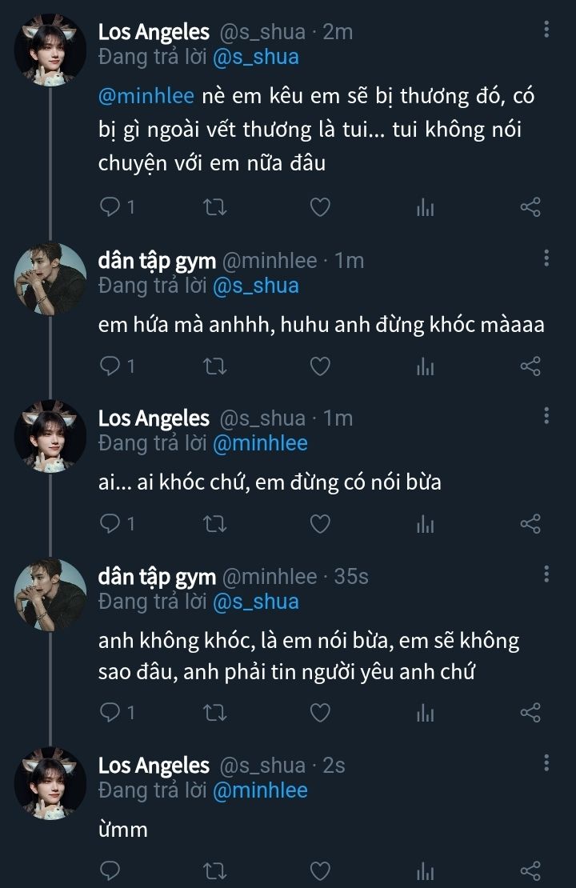Share the "ừmm" tweet
This screenshot has width=576, height=888.
pyautogui.click(x=530, y=870)
